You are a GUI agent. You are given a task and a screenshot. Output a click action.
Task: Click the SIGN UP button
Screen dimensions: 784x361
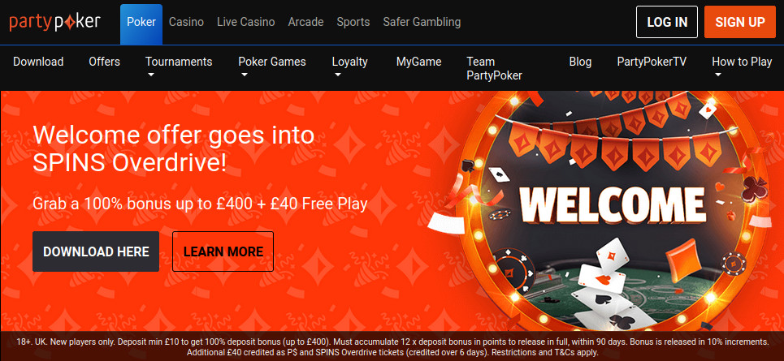(x=739, y=22)
